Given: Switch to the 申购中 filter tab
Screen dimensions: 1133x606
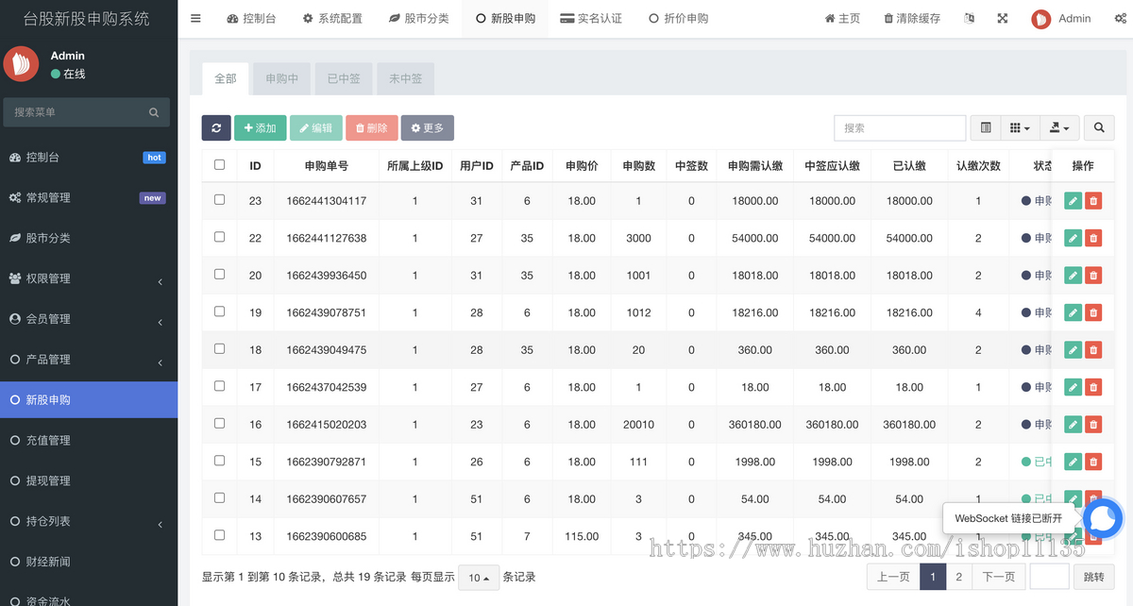Looking at the screenshot, I should [281, 78].
